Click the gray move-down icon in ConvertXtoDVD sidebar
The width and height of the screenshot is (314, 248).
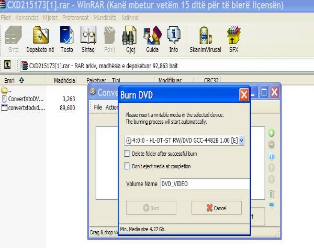[x=272, y=179]
